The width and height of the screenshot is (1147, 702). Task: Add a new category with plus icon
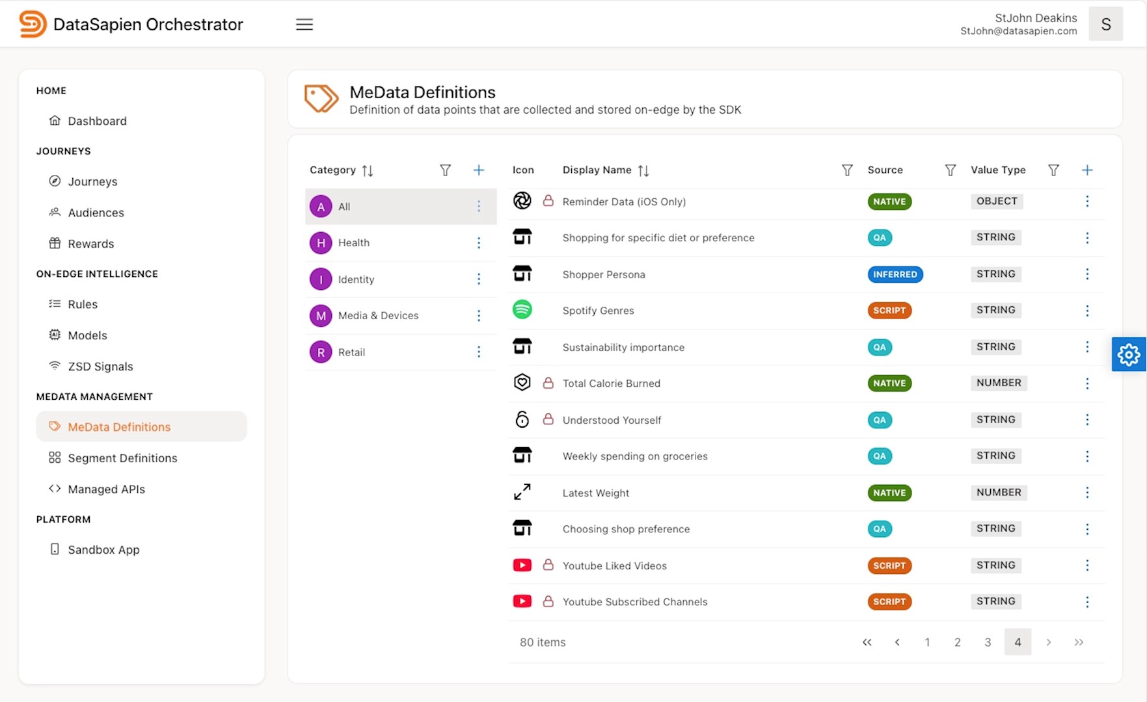(x=478, y=170)
